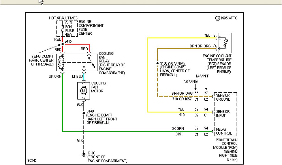The image size is (282, 165).
Task: Click the CLG fan 40A fuse symbol
Action: click(x=63, y=29)
